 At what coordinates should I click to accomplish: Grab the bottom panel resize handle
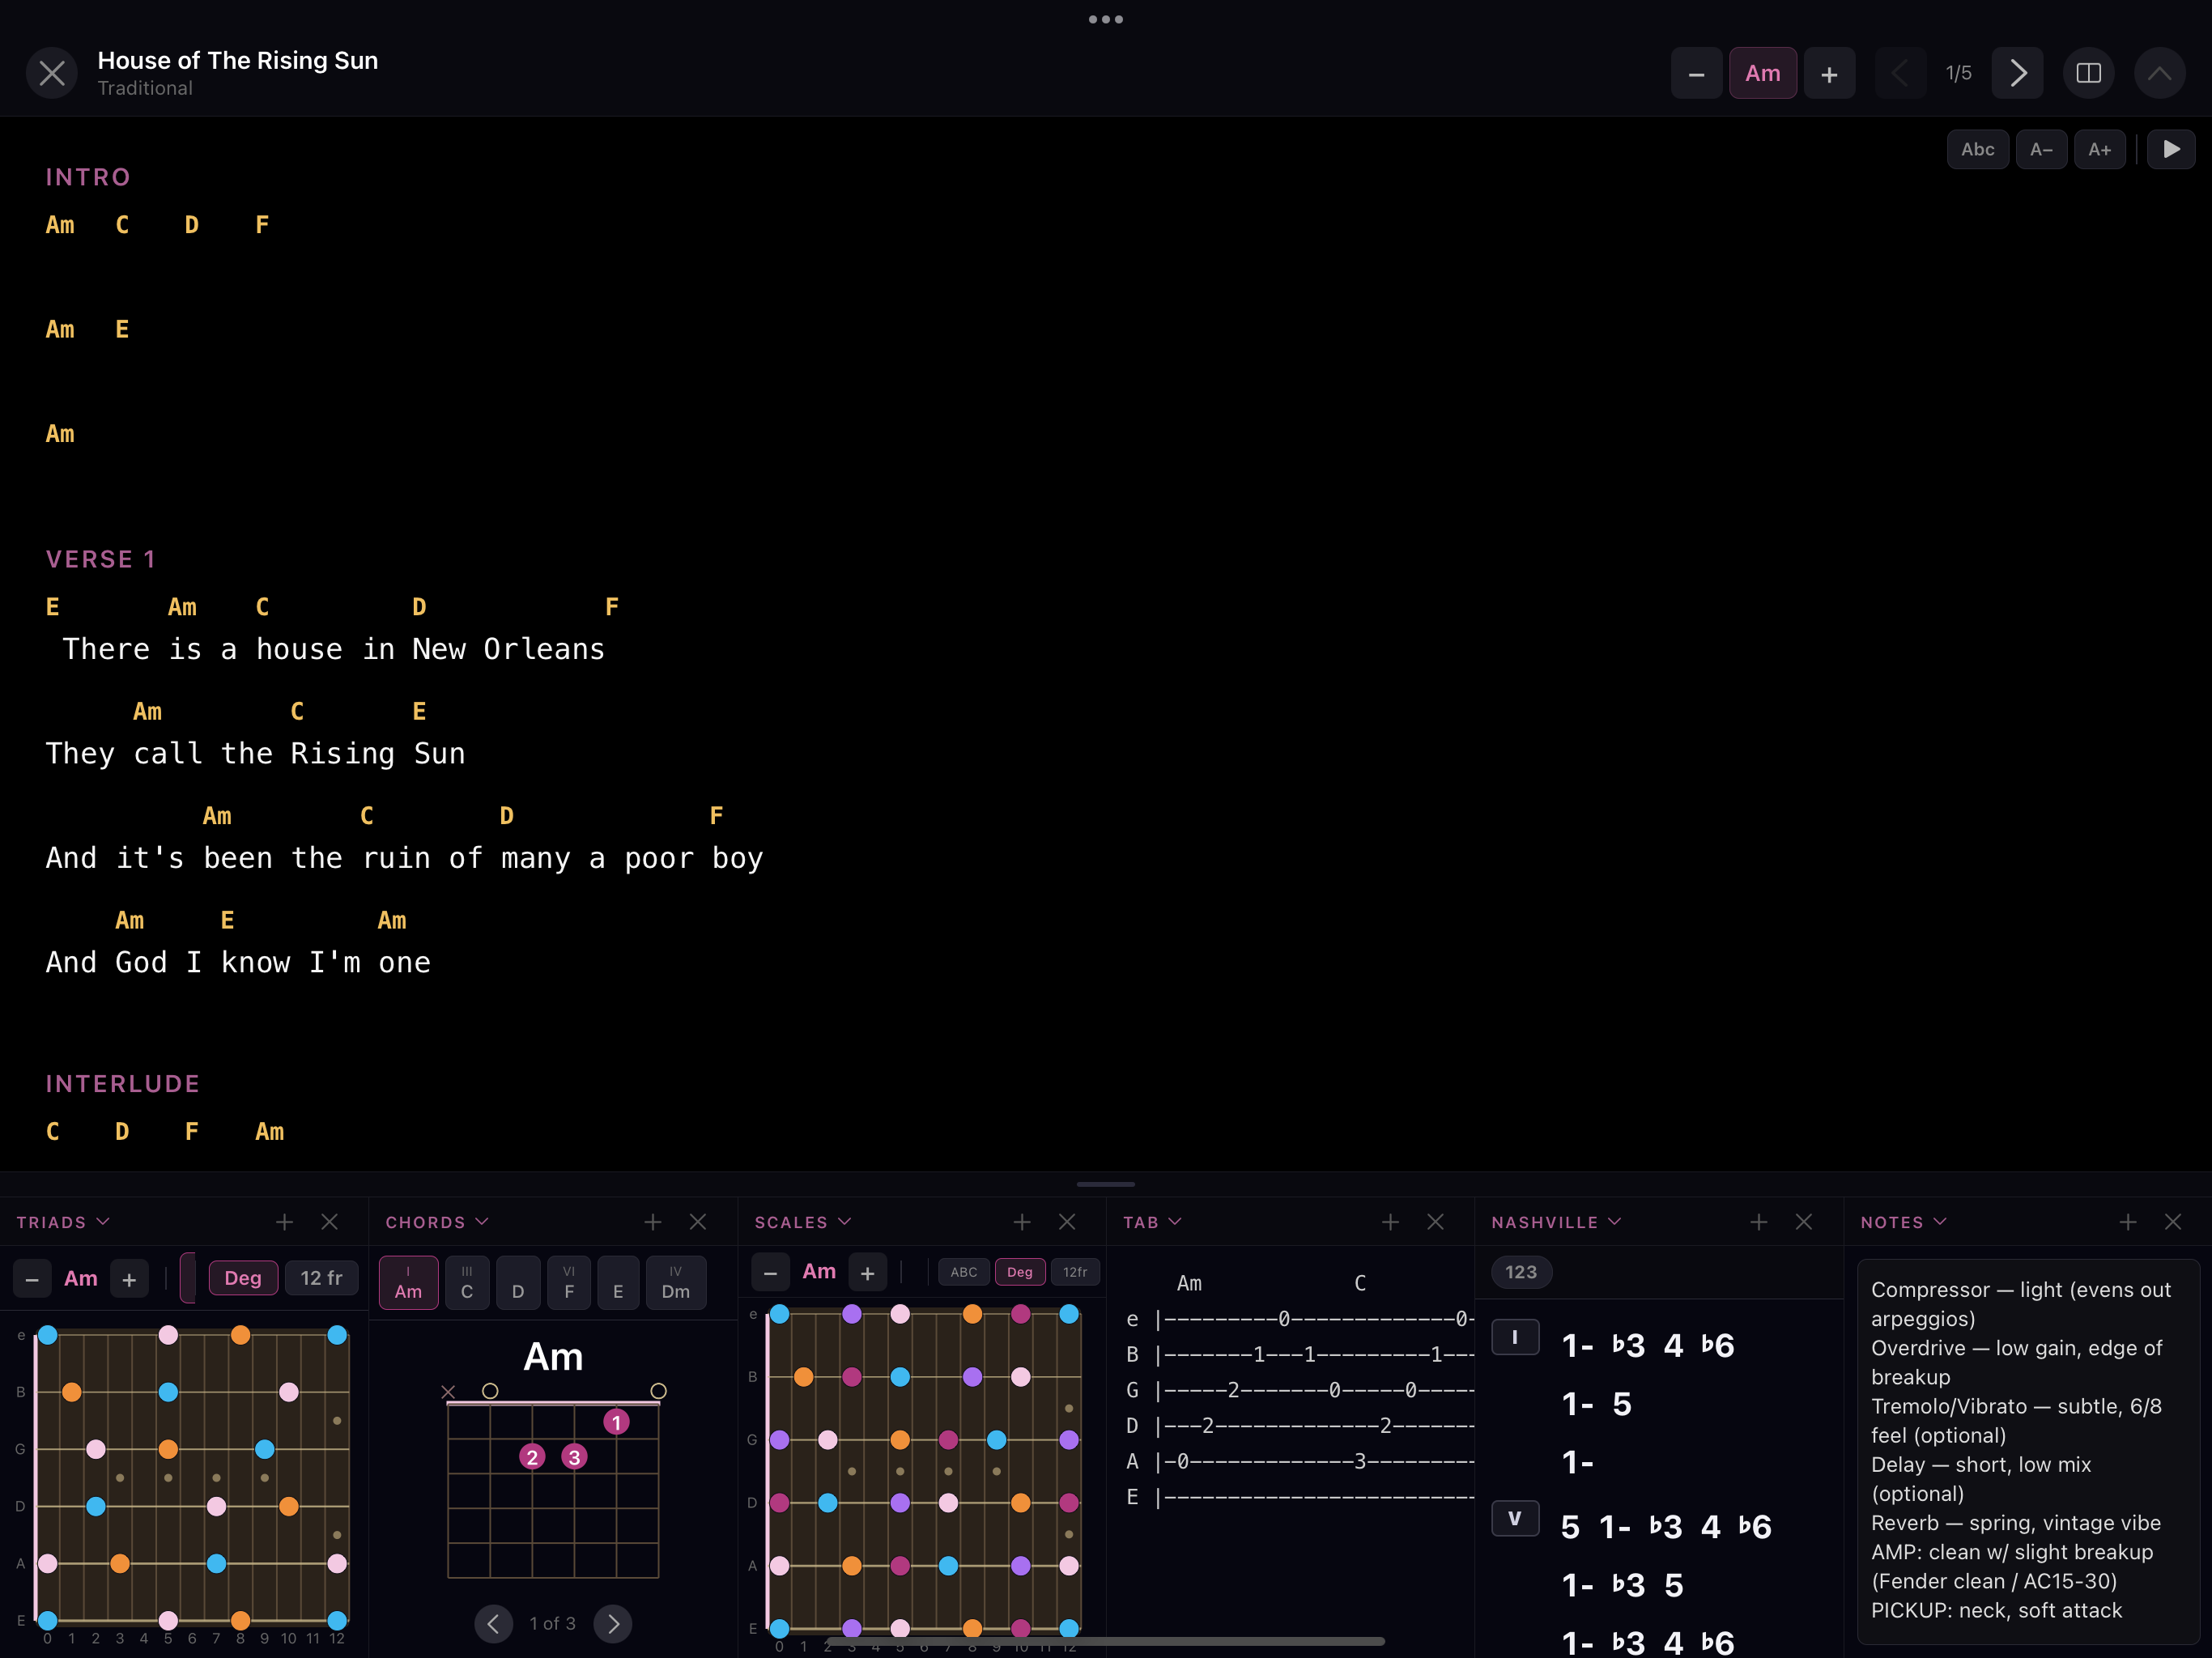[x=1105, y=1184]
